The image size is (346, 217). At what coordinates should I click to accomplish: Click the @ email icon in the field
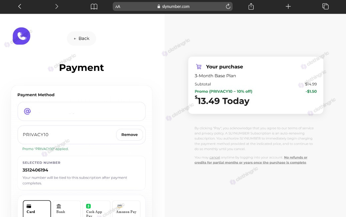click(27, 111)
